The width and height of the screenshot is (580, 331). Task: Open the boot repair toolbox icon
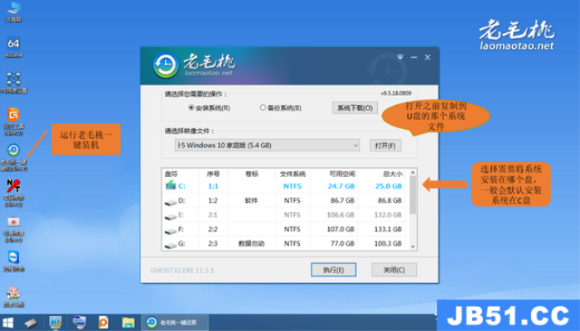point(13,229)
